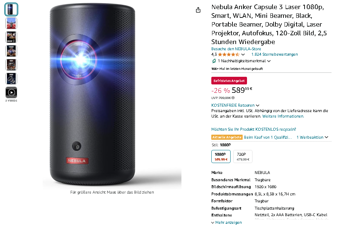This screenshot has height=226, width=337.
Task: Select the first product thumbnail
Action: (x=11, y=9)
